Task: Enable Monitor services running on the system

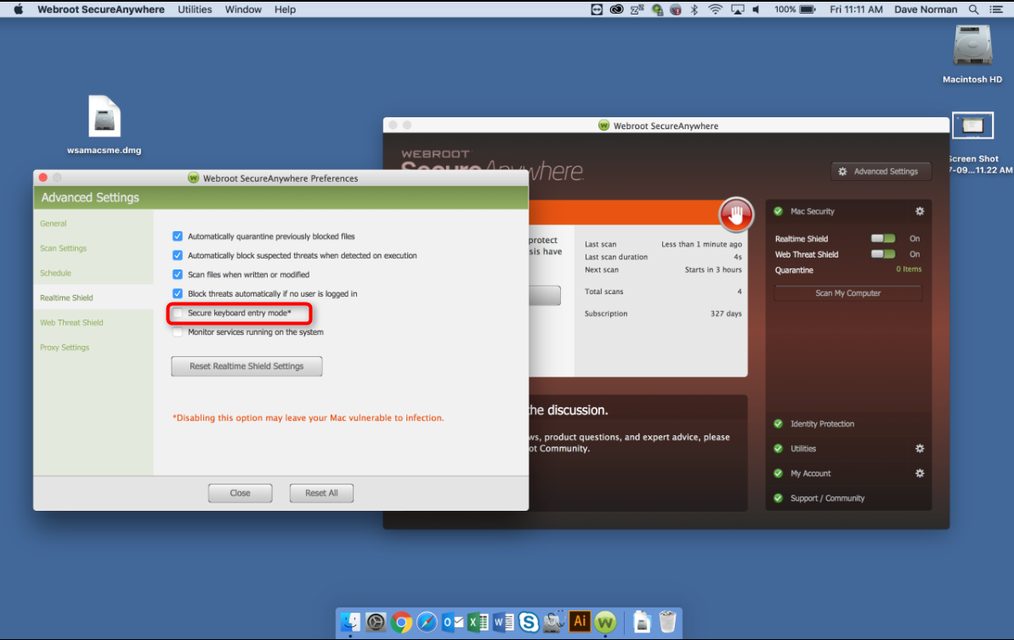Action: [x=177, y=331]
